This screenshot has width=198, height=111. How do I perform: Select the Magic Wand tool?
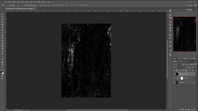click(2, 19)
